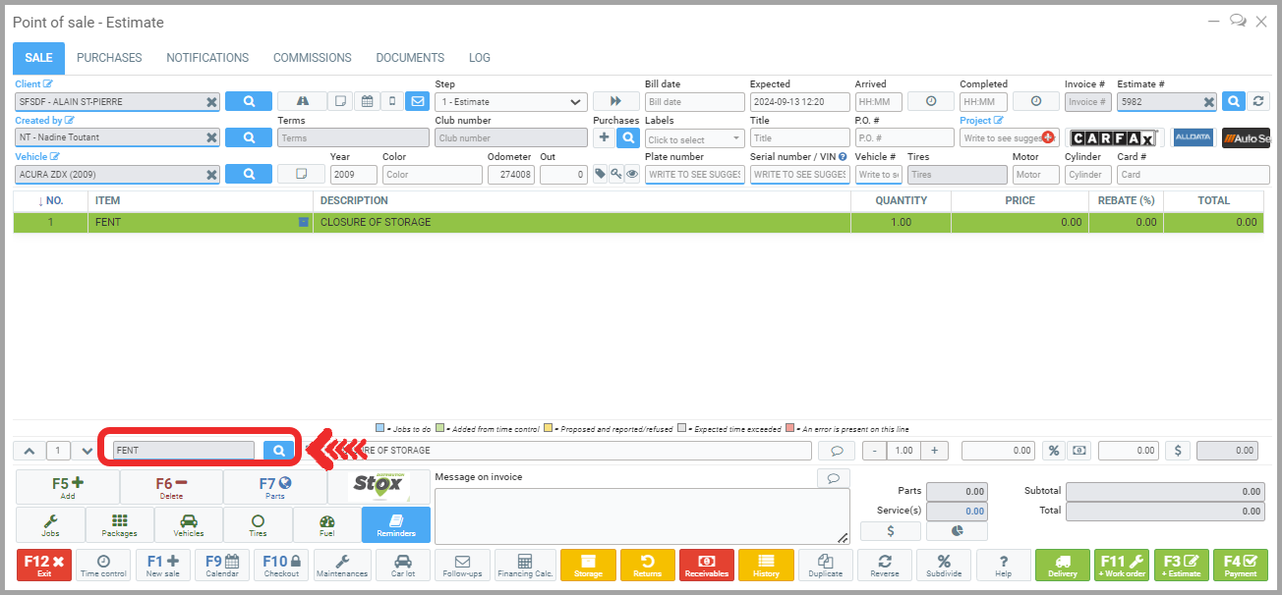
Task: Click the Car lot button
Action: point(403,566)
